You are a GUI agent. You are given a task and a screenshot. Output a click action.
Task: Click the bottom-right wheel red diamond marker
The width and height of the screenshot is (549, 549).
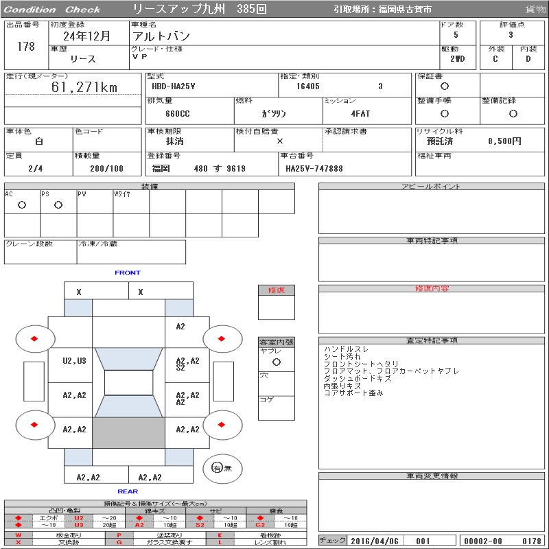(222, 423)
